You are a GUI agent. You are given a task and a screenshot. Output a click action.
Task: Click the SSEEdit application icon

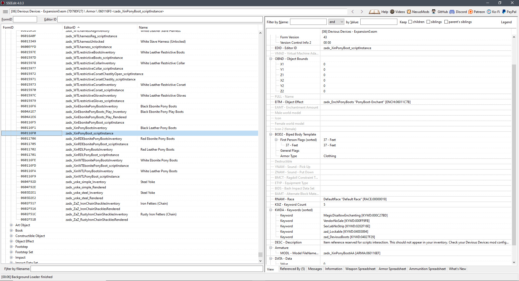pyautogui.click(x=3, y=3)
